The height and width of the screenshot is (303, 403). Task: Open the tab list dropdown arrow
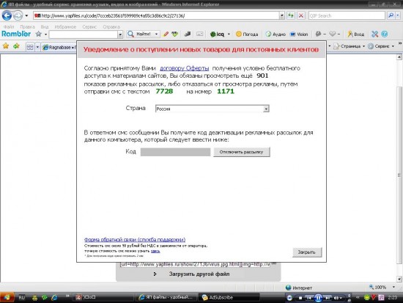point(37,47)
